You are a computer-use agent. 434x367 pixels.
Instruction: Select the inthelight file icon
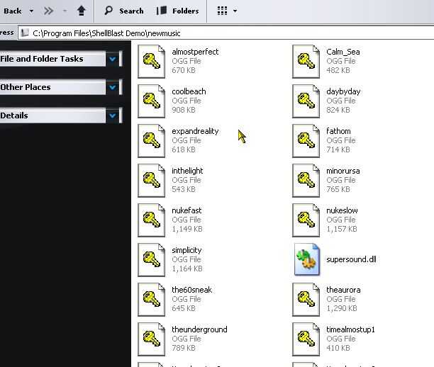pyautogui.click(x=151, y=181)
